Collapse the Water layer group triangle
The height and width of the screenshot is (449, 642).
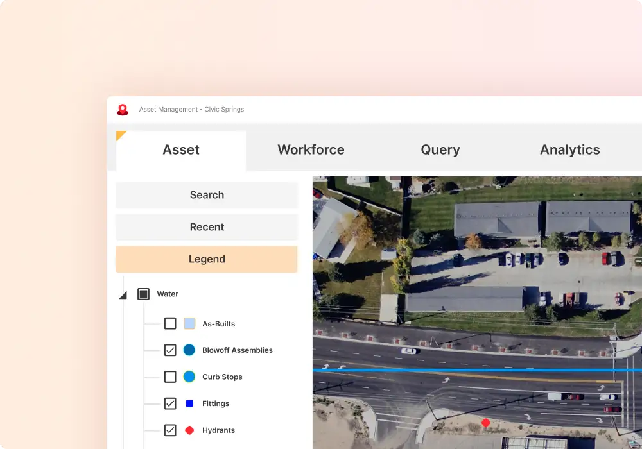coord(123,295)
